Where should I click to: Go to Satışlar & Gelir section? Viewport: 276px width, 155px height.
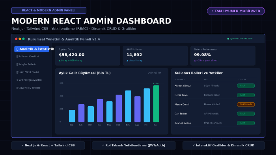[26, 64]
